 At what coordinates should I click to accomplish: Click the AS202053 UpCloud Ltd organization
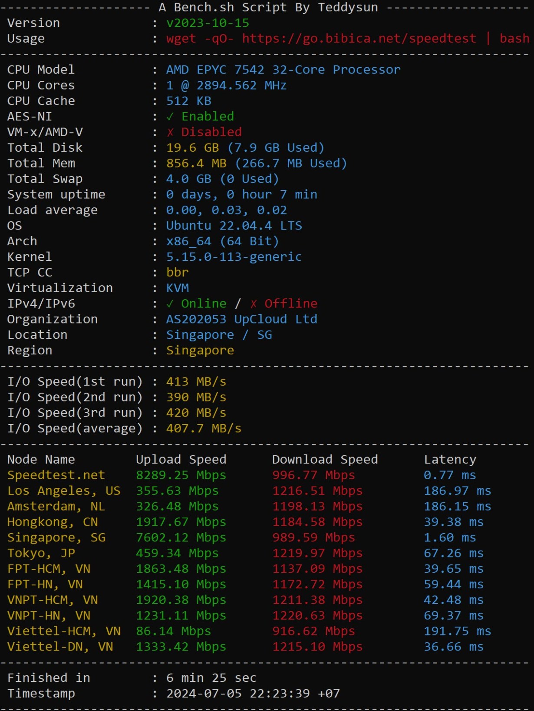pos(241,319)
